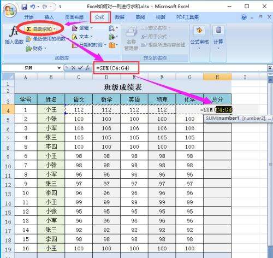Select the 公式 ribbon tab
The image size is (273, 258).
pos(99,17)
